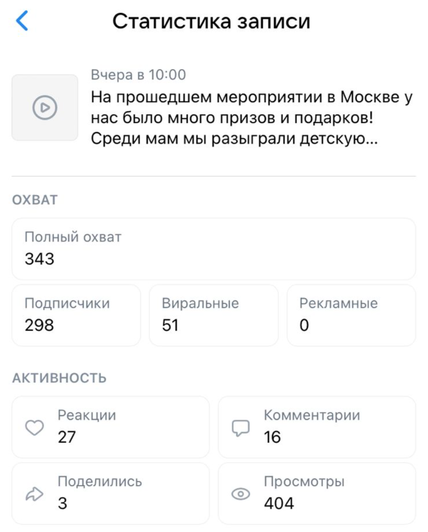Screen dimensions: 428x532
Task: Open the Реакции activity card
Action: coord(110,427)
